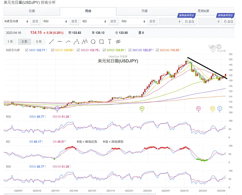The height and width of the screenshot is (195, 242).
Task: Click the date 2023-04-16
Action: 13,33
